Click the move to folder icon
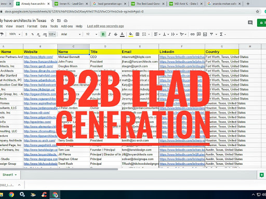 point(59,21)
